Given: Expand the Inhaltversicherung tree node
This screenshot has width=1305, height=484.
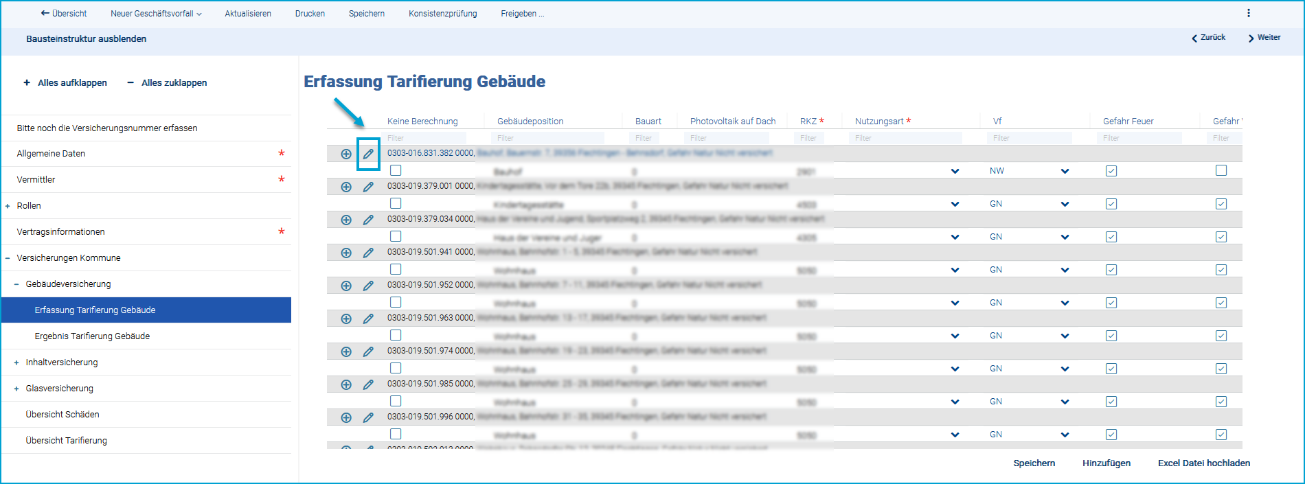Looking at the screenshot, I should [16, 362].
